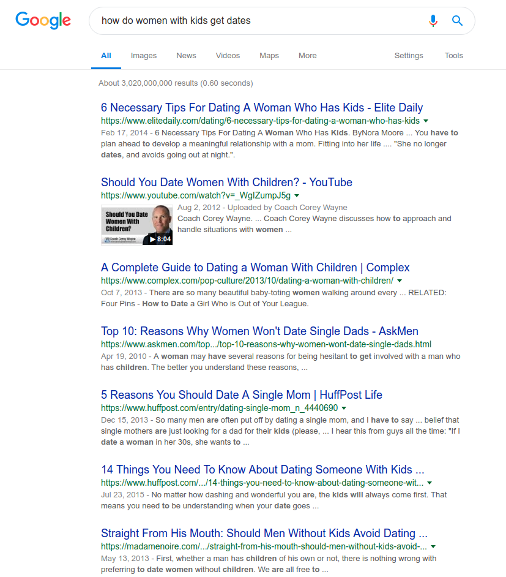Open HuffPost 5 Reasons Single Mom result

(242, 394)
